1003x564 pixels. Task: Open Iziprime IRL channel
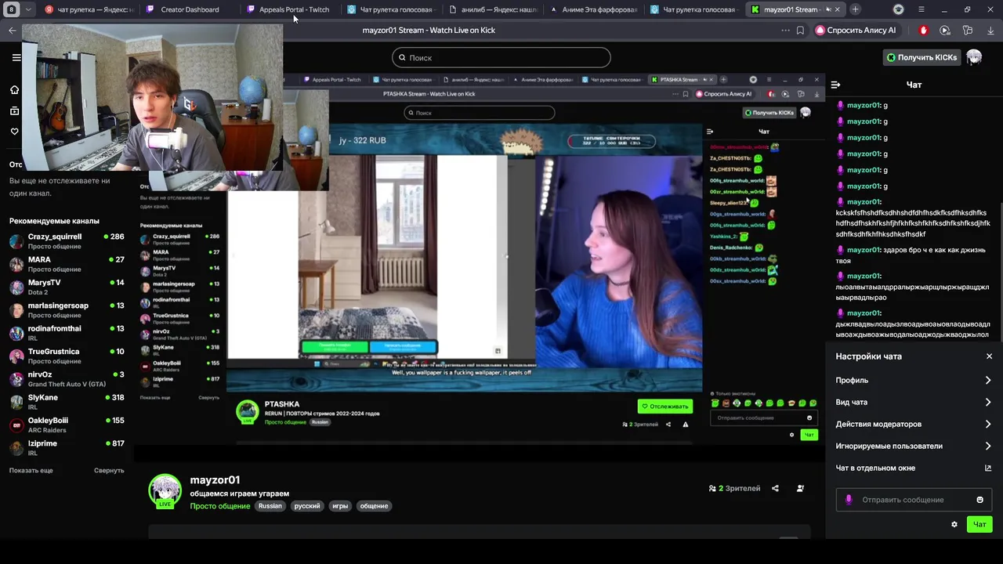(x=67, y=448)
